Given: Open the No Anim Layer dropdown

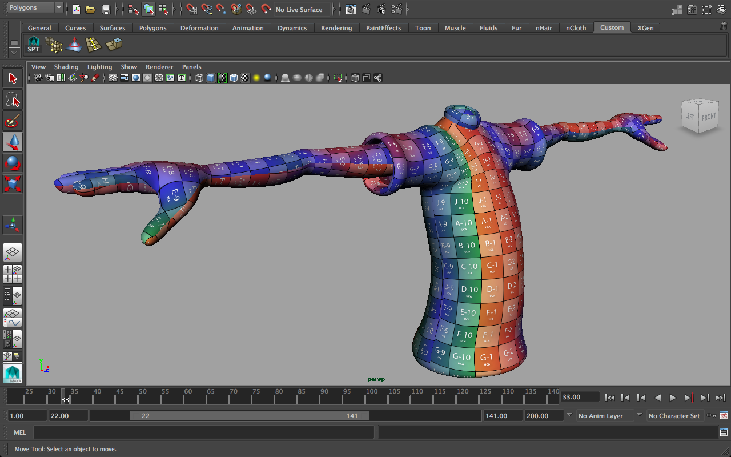Looking at the screenshot, I should 603,415.
